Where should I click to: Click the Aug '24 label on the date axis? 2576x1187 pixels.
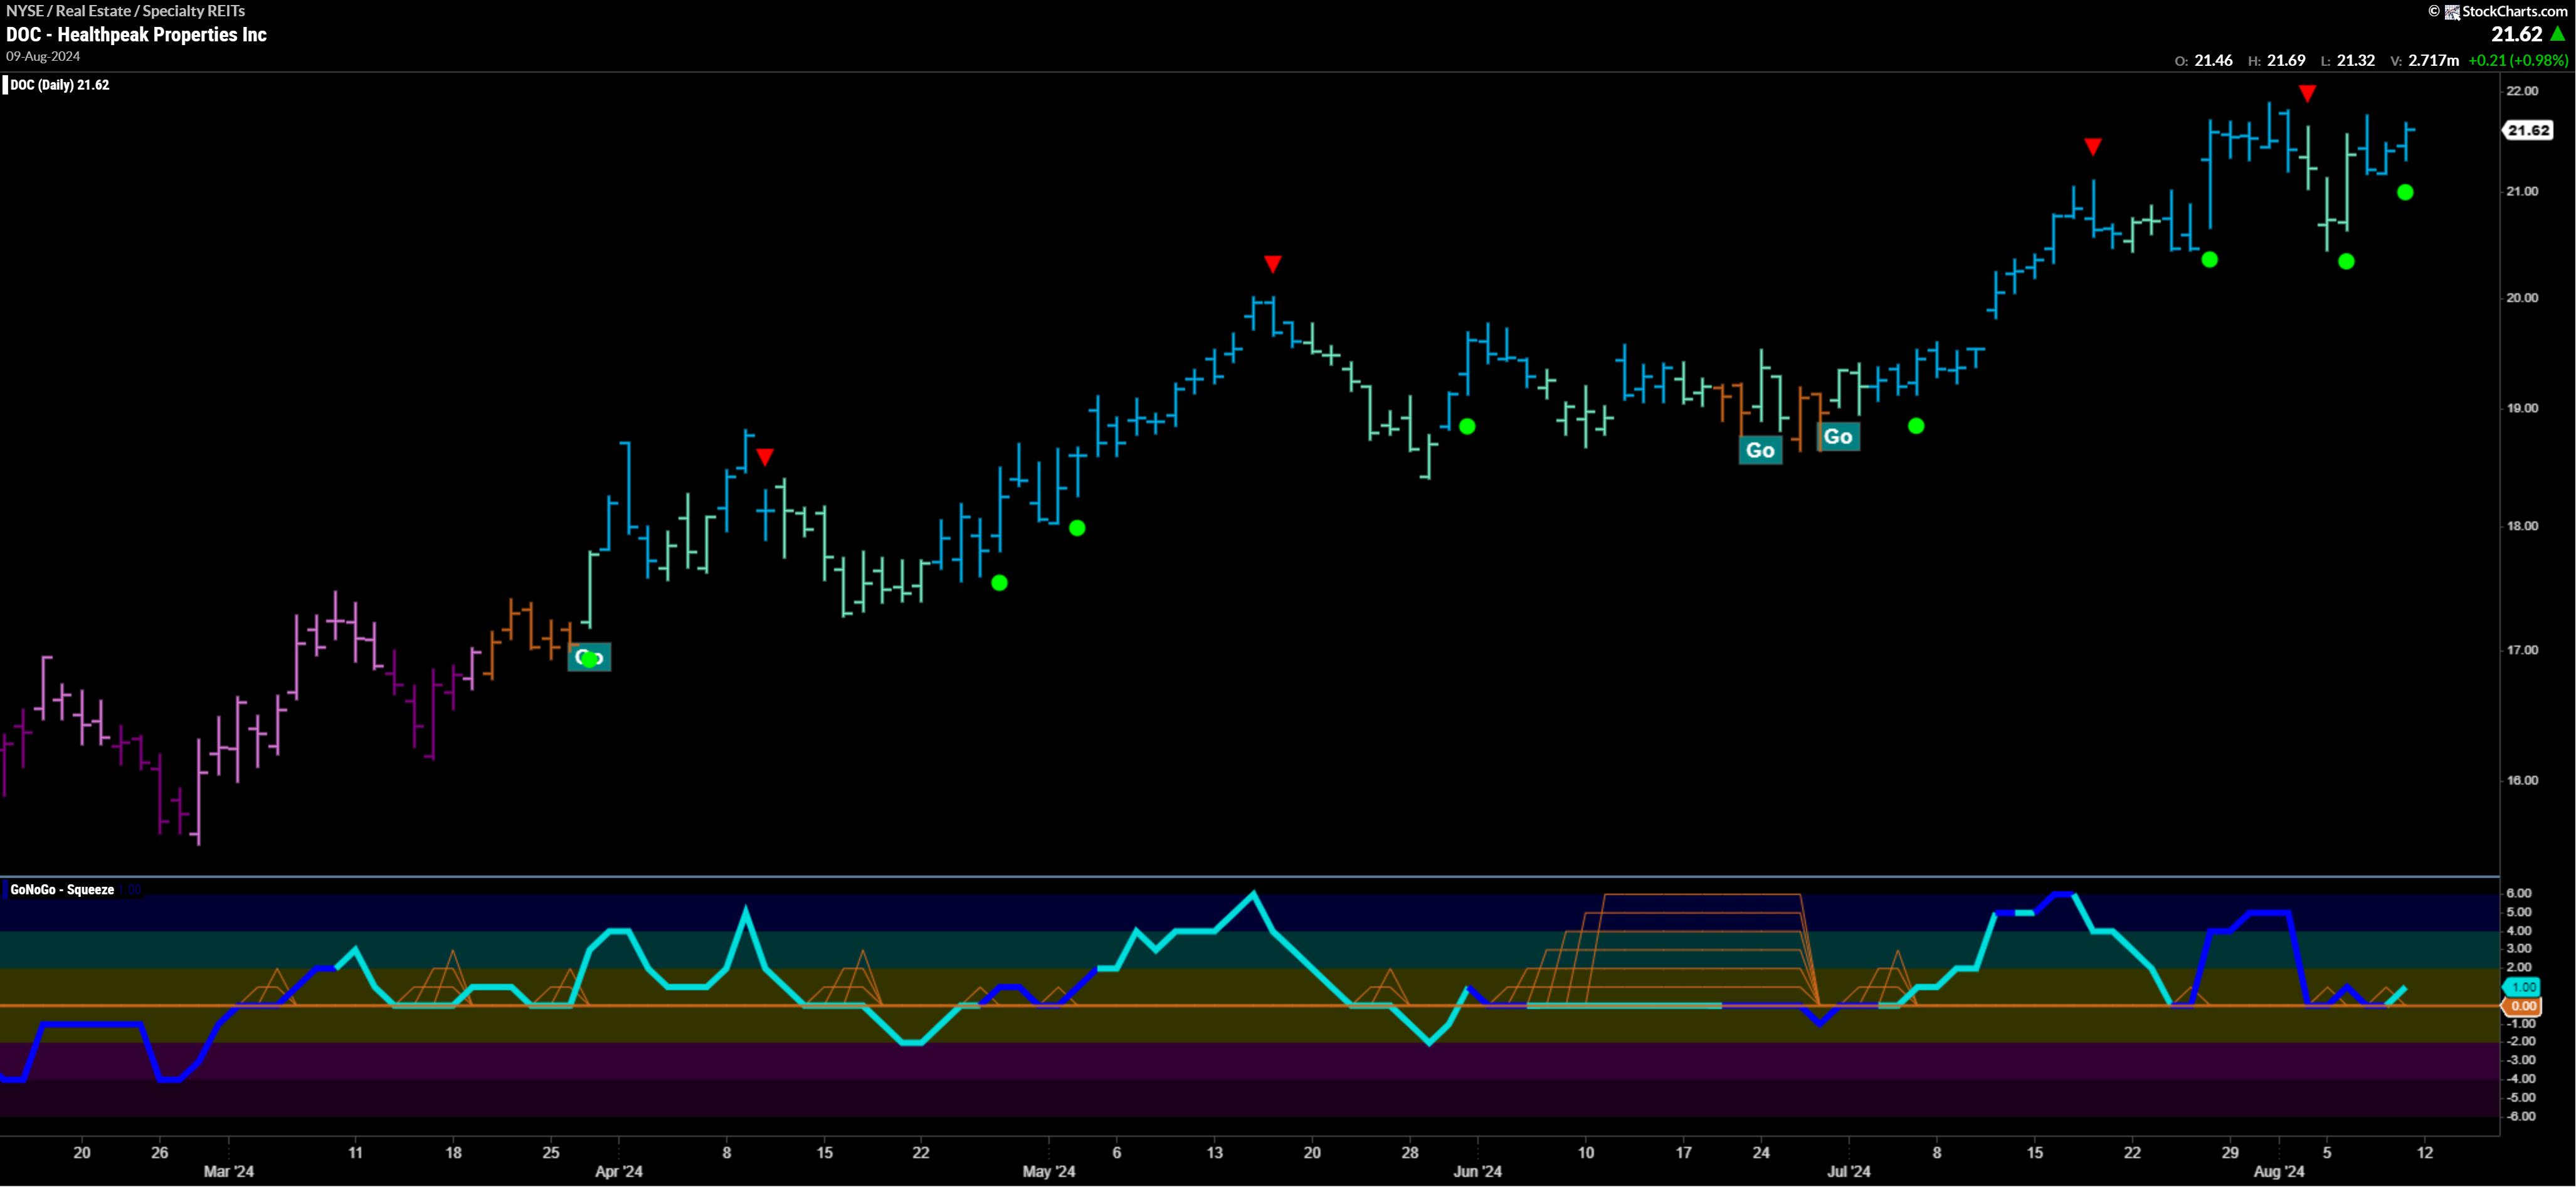coord(2279,1171)
